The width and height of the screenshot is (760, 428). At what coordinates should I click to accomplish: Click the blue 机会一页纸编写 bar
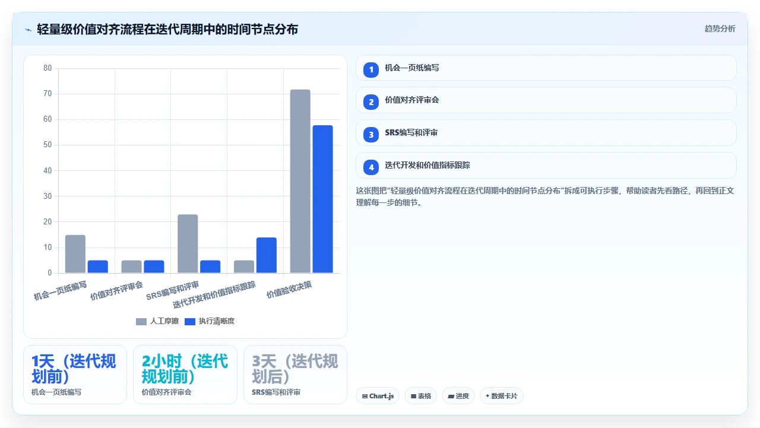(x=98, y=267)
